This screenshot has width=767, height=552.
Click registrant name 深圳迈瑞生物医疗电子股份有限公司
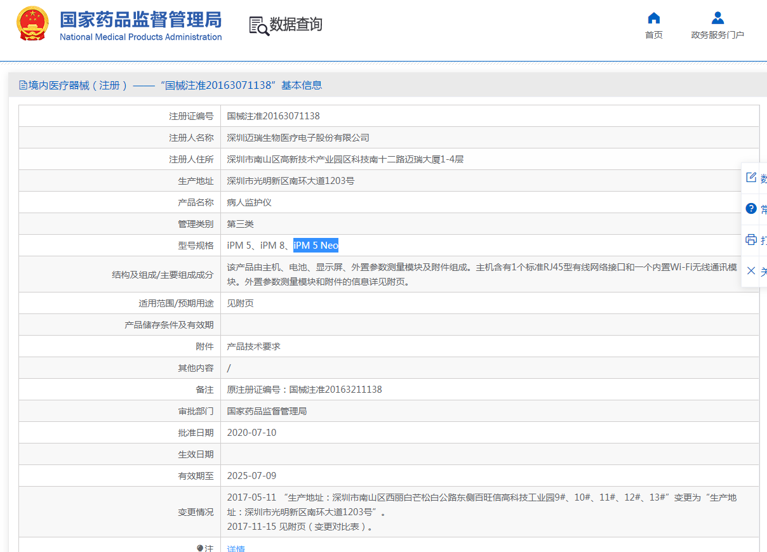(x=298, y=138)
